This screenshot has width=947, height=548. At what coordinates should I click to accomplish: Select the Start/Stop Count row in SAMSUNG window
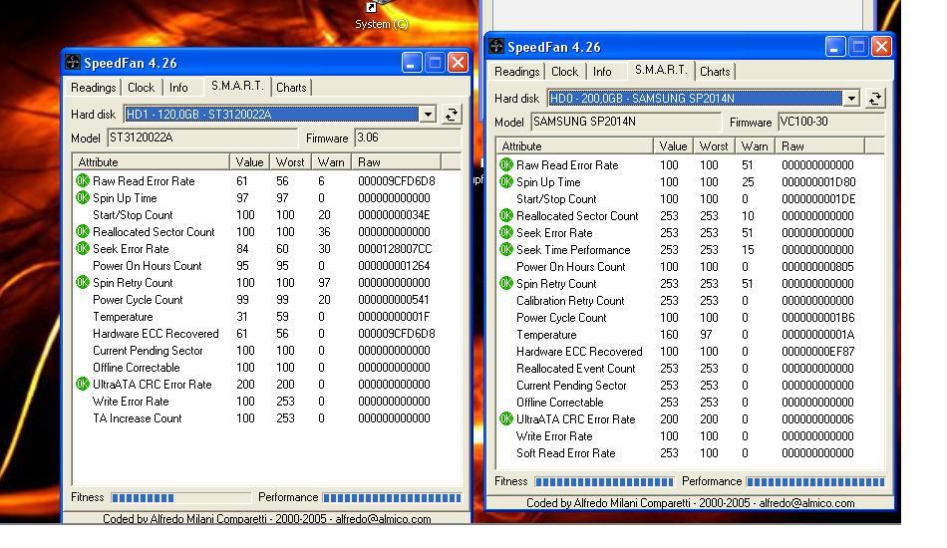pyautogui.click(x=690, y=198)
